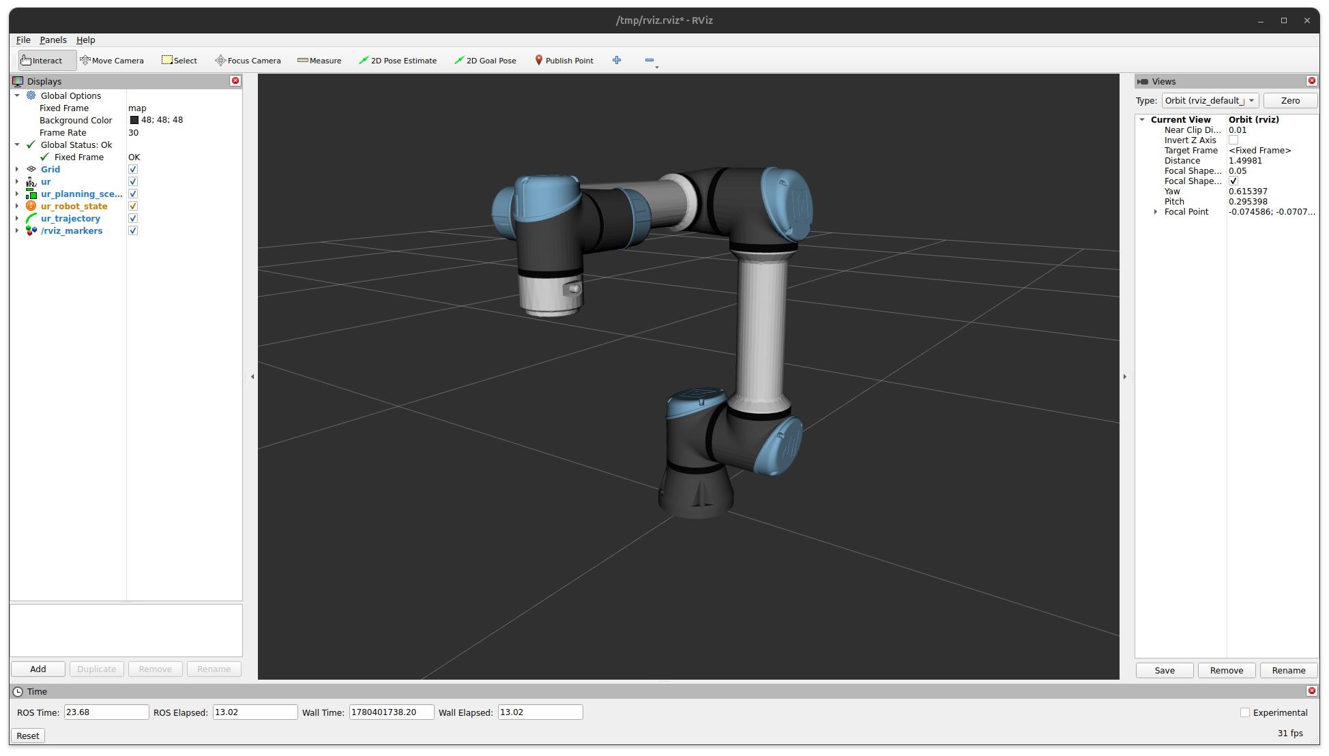The width and height of the screenshot is (1329, 756).
Task: Choose the Select tool
Action: pyautogui.click(x=179, y=61)
